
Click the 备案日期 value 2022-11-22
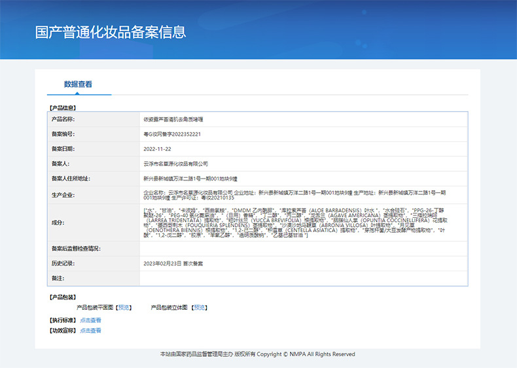point(157,149)
